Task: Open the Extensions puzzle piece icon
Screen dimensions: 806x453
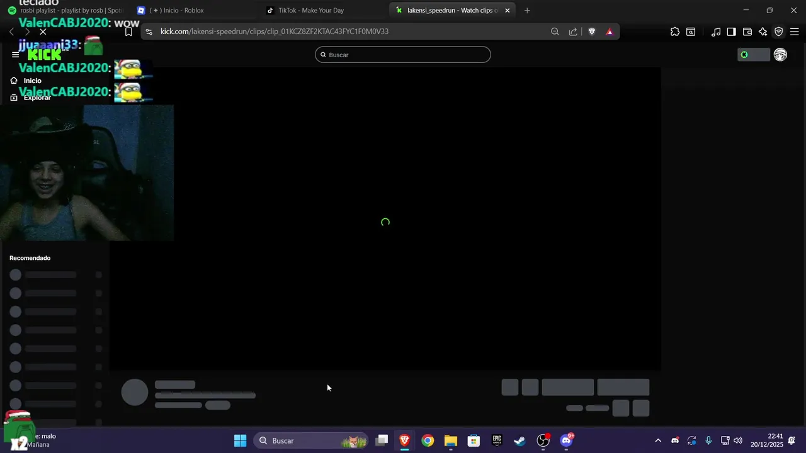Action: point(675,31)
